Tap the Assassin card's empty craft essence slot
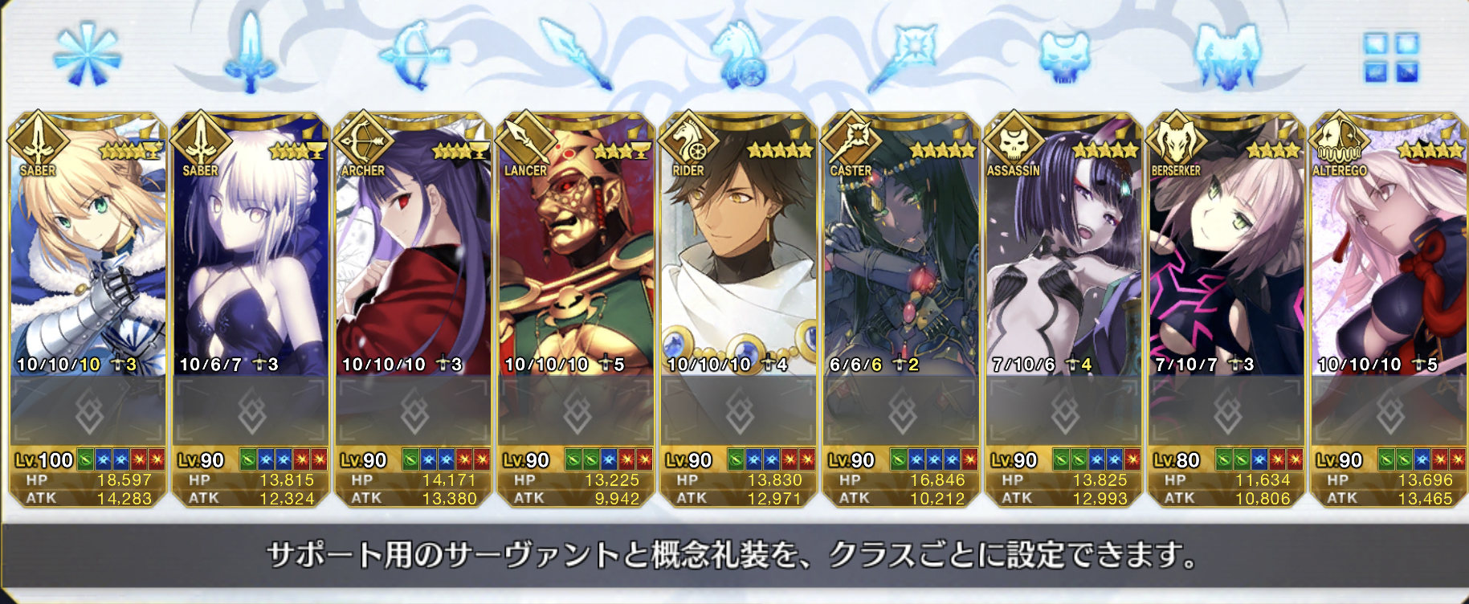The height and width of the screenshot is (604, 1469). coord(1064,413)
